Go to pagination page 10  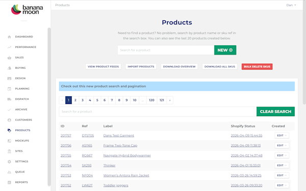click(135, 100)
